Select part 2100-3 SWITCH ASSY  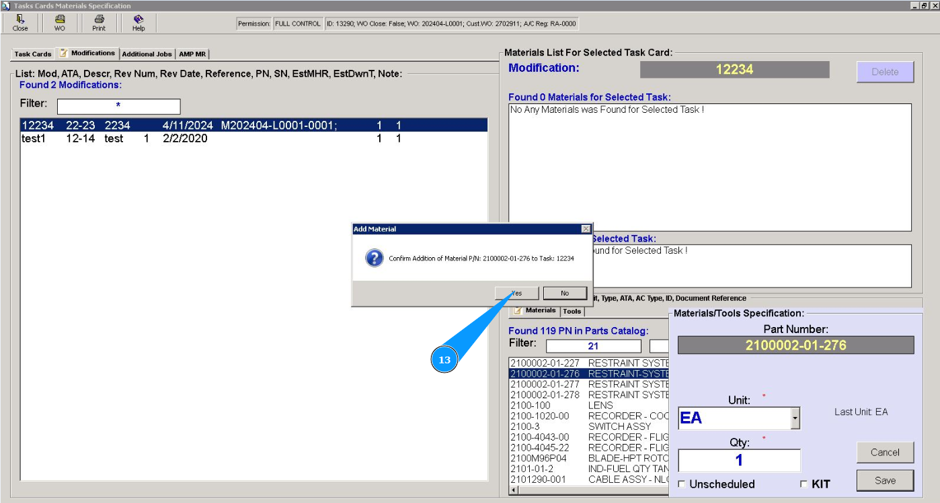click(590, 426)
